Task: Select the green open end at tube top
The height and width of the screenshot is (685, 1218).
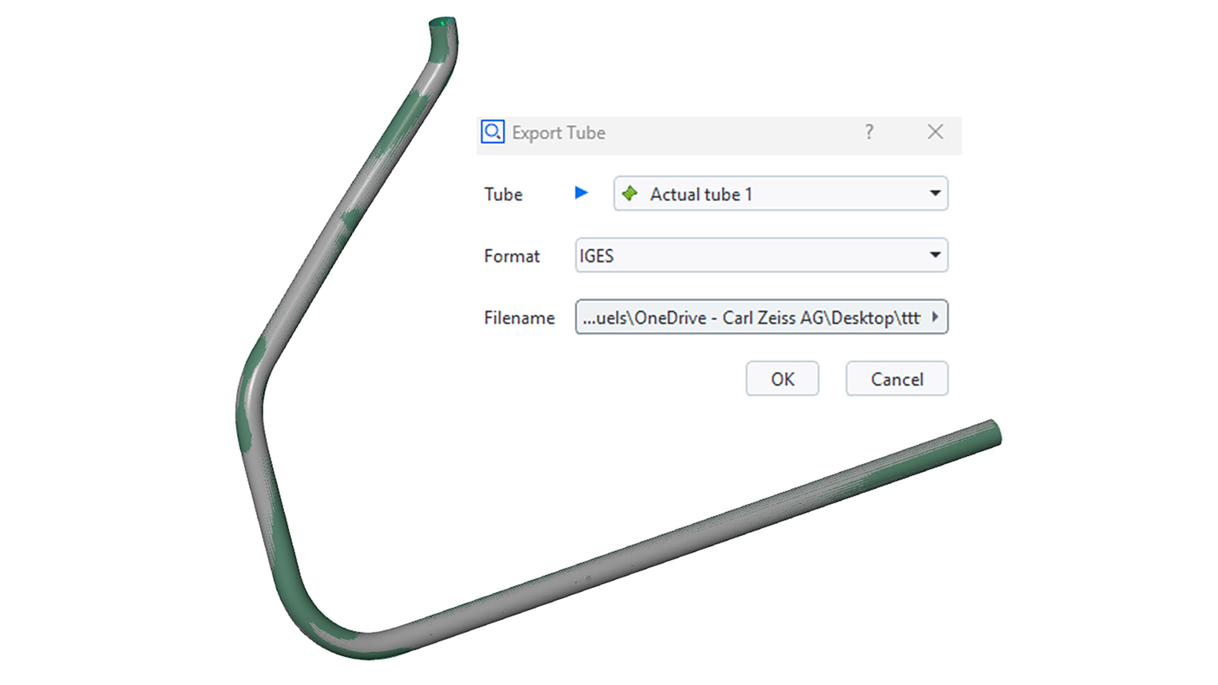Action: (442, 23)
